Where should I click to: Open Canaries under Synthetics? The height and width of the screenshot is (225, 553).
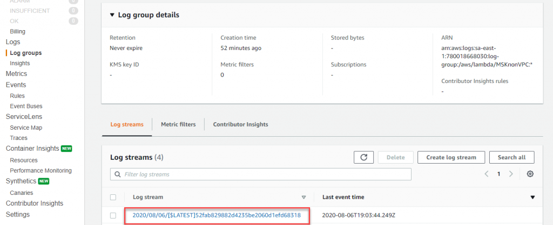pyautogui.click(x=22, y=192)
